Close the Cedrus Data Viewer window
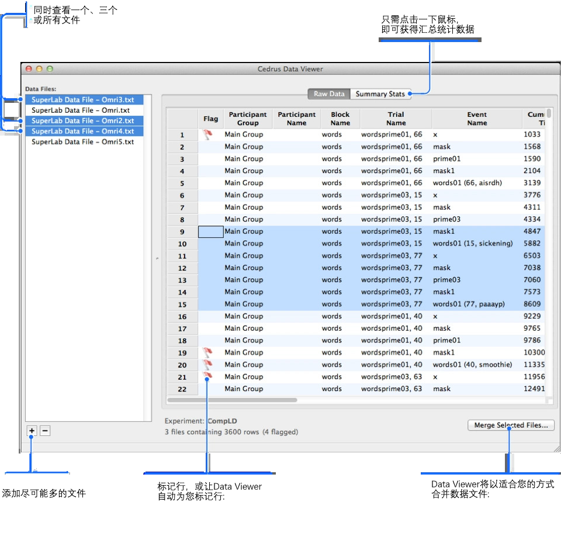561x533 pixels. pyautogui.click(x=29, y=69)
